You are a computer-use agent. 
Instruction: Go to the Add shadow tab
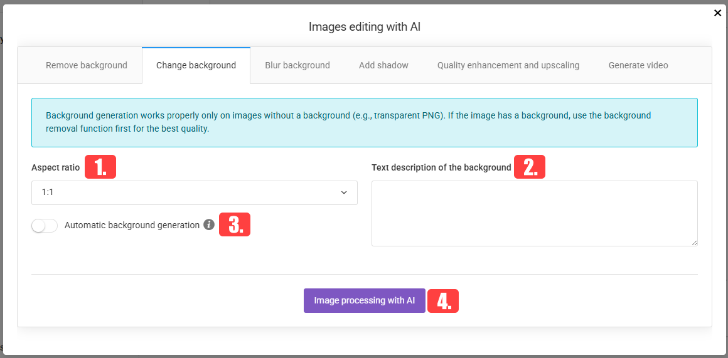[x=383, y=65]
